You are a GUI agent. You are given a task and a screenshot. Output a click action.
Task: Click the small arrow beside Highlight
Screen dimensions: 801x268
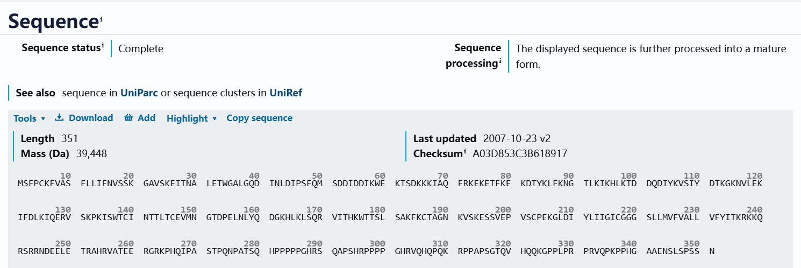[x=214, y=119]
